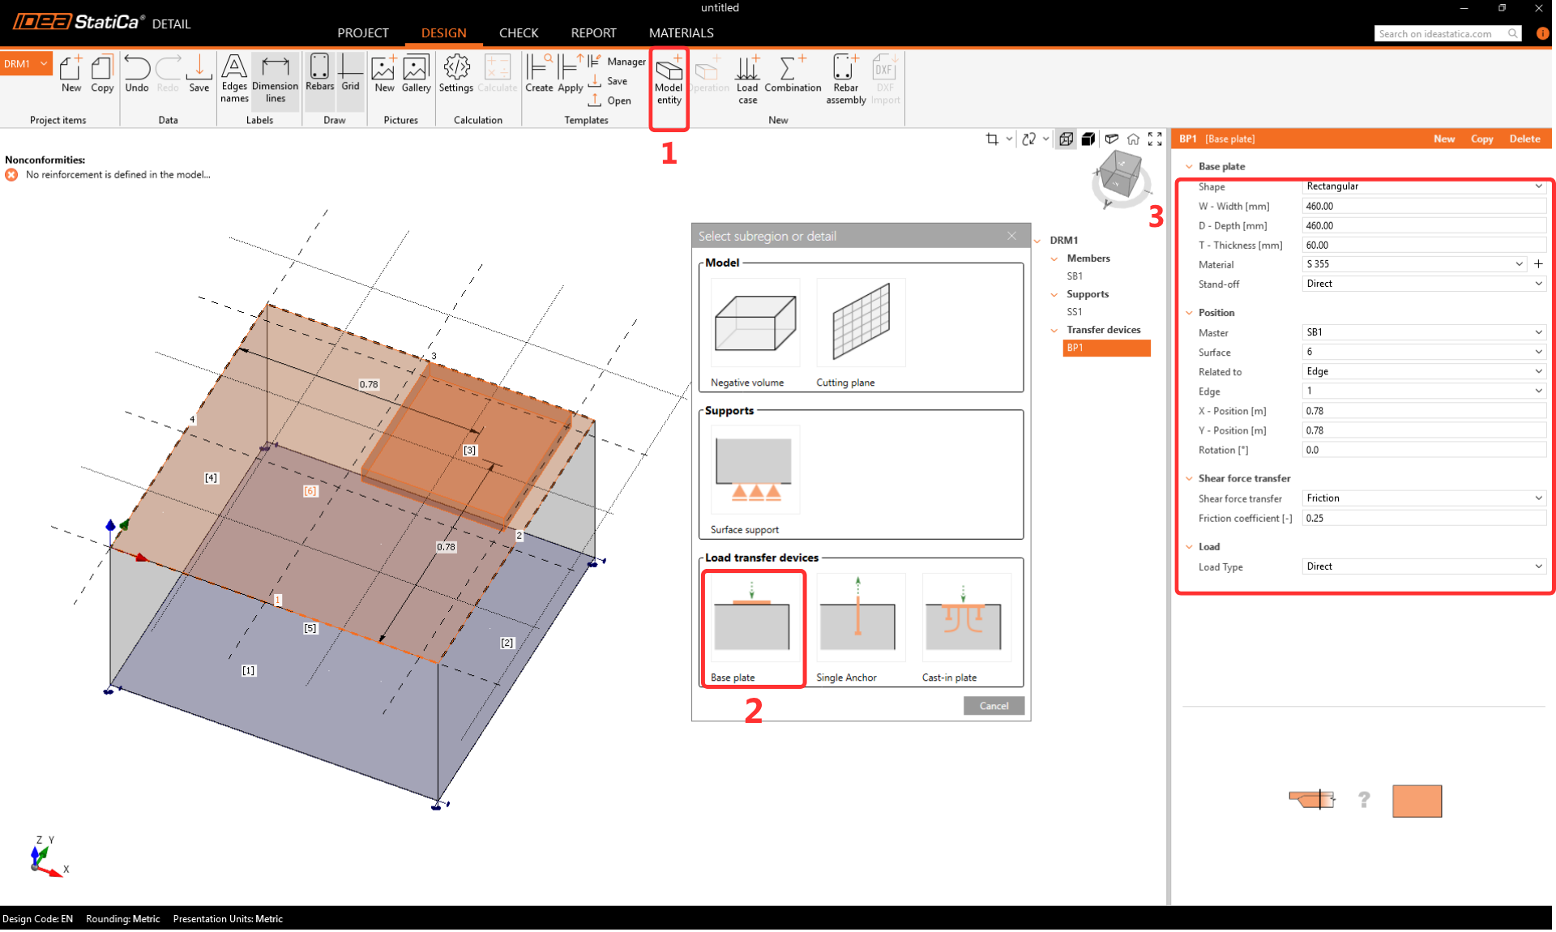Open the Shape dropdown showing Rectangular

point(1423,186)
